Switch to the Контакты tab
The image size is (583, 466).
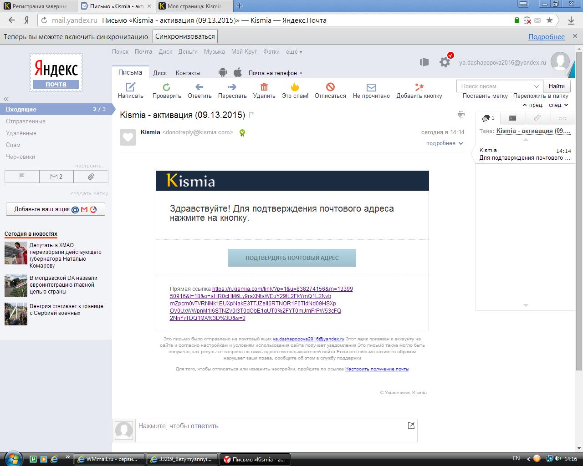coord(188,73)
